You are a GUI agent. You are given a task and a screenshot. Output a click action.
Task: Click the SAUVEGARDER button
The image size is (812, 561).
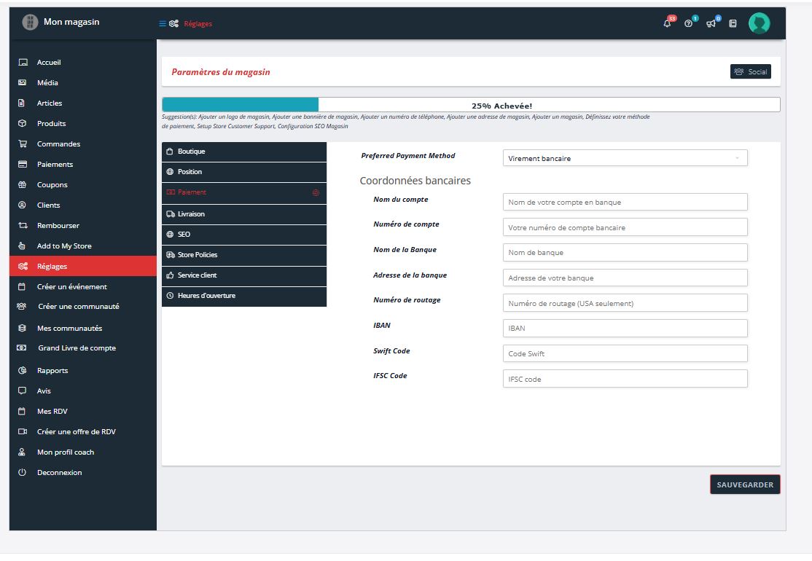[x=744, y=484]
